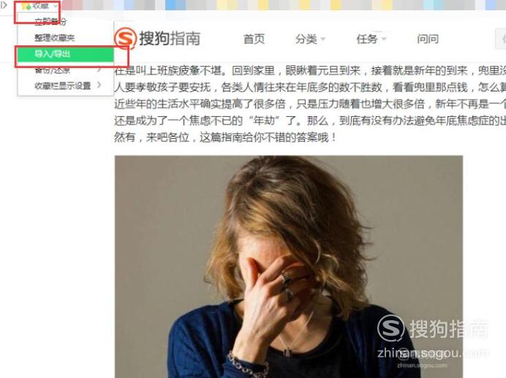Expand the 备份/还原 submenu arrow

point(99,69)
